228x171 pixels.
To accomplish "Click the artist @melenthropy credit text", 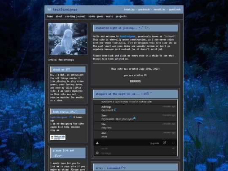I will (x=61, y=60).
